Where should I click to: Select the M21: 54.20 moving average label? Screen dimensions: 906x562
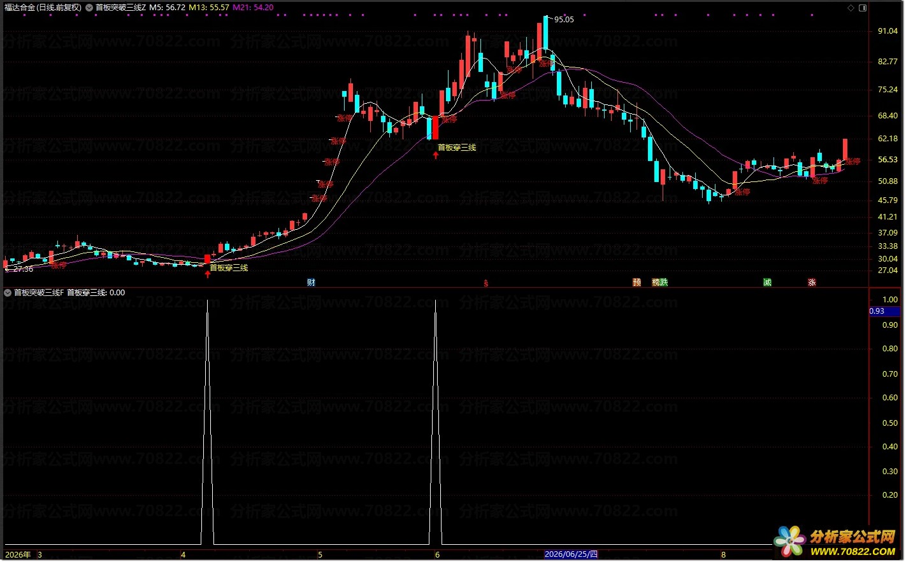pyautogui.click(x=253, y=8)
